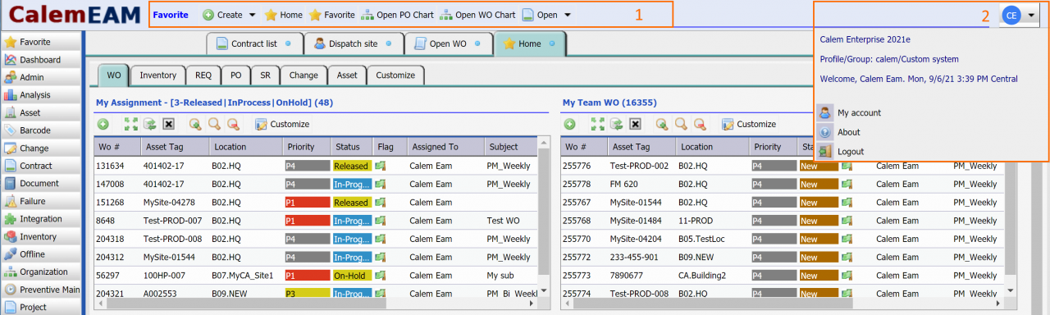Open the Create dropdown in the top toolbar
1050x315 pixels.
[x=229, y=15]
